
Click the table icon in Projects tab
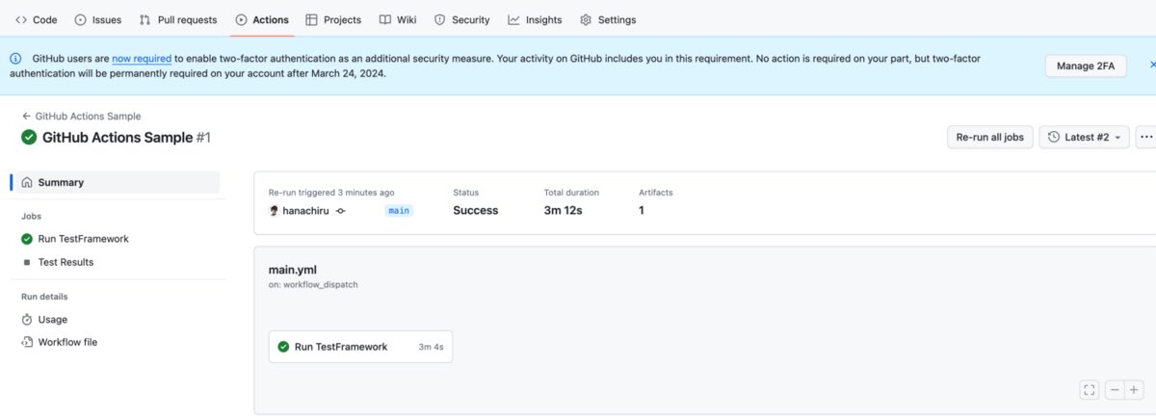tap(311, 19)
